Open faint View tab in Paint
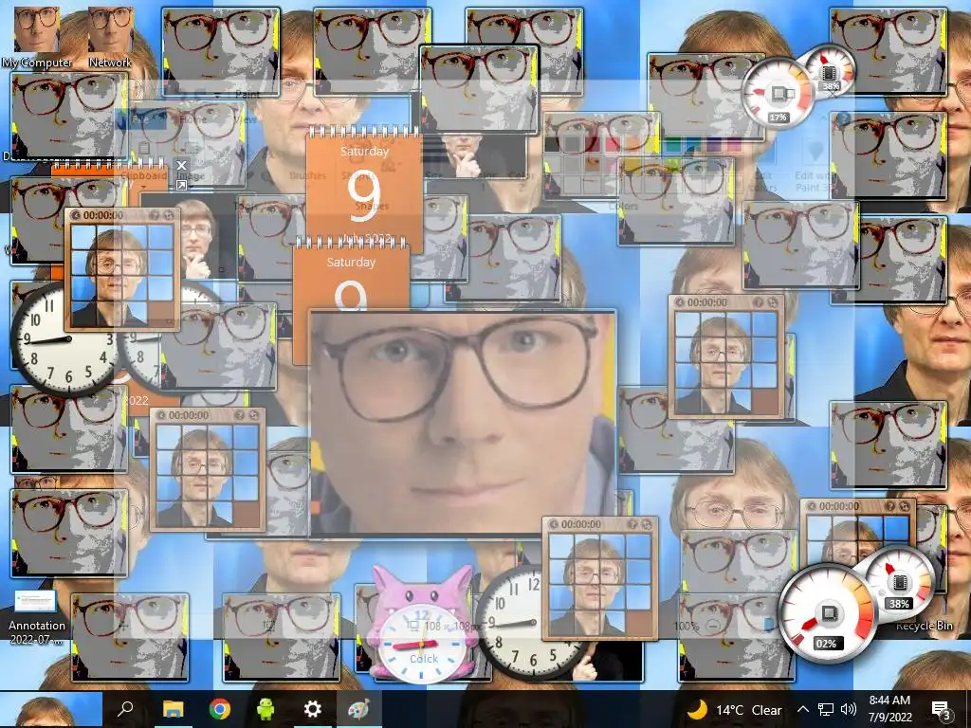 [x=247, y=119]
